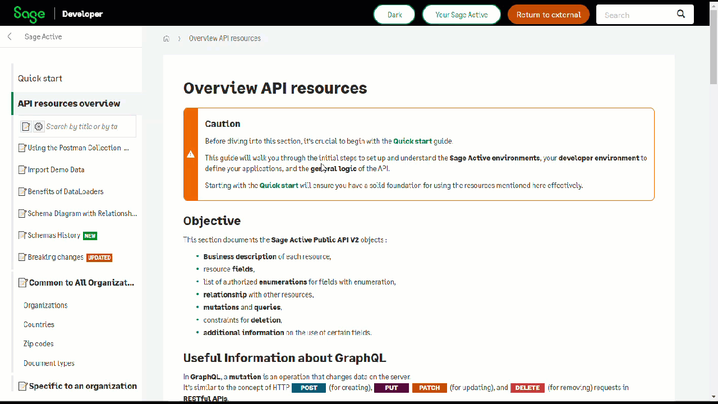This screenshot has height=404, width=718.
Task: Click the caution warning triangle icon
Action: coord(191,154)
